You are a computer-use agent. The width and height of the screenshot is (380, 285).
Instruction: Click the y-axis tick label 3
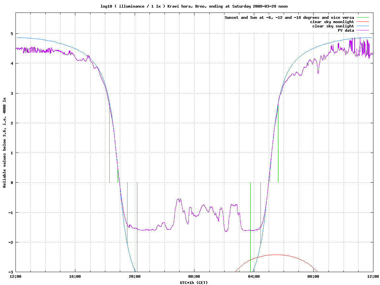12,93
